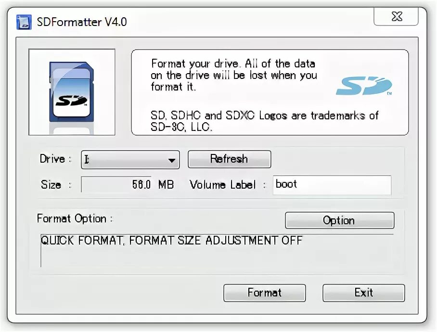Click the Size field showing 56.0
The image size is (437, 332).
pos(116,184)
